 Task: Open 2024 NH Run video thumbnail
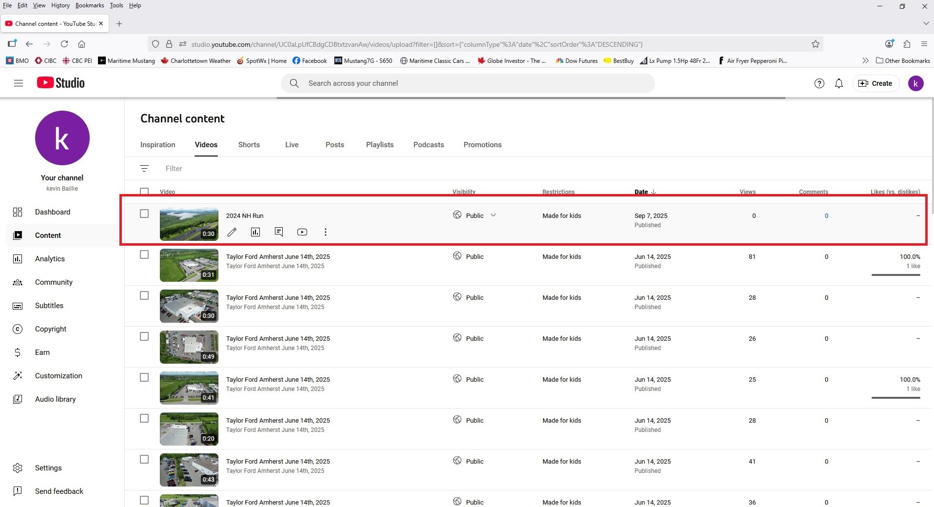[x=189, y=224]
